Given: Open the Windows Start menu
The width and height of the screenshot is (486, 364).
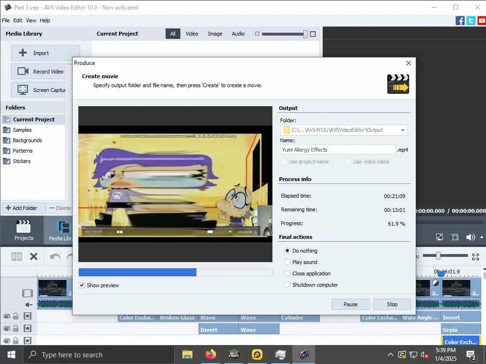Looking at the screenshot, I should [x=11, y=355].
